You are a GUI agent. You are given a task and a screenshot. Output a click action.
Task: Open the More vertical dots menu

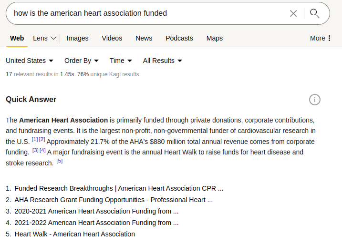(x=321, y=38)
